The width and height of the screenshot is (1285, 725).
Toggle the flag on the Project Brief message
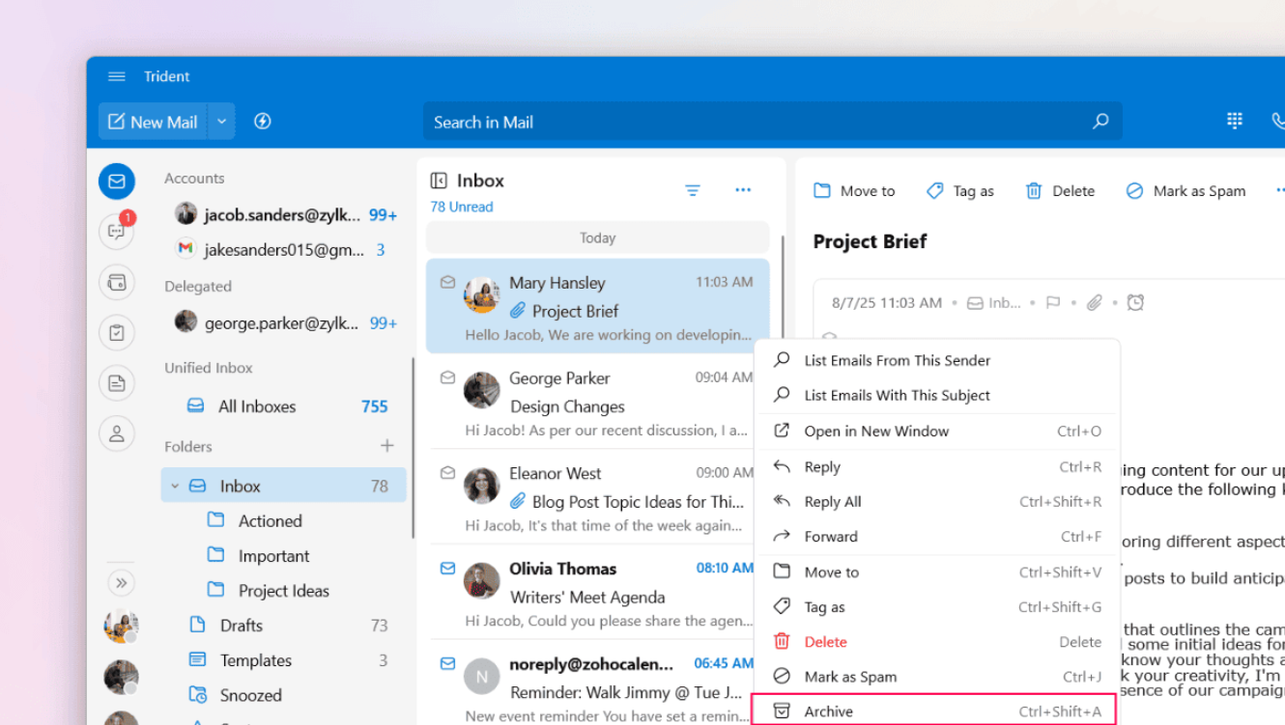pyautogui.click(x=1053, y=303)
